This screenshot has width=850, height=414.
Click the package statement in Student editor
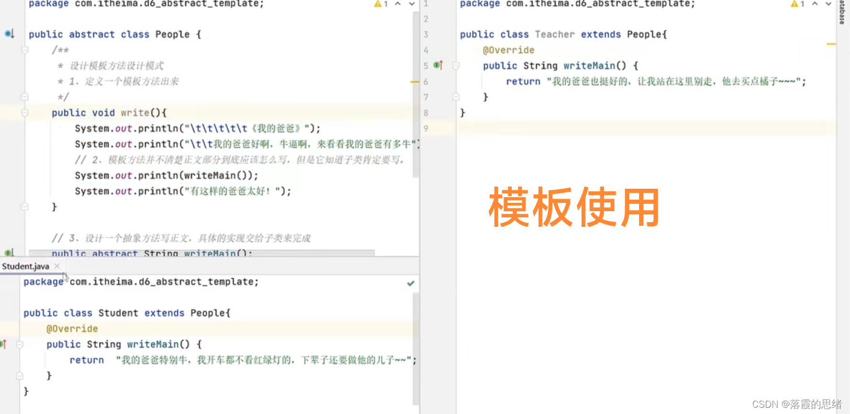[141, 282]
